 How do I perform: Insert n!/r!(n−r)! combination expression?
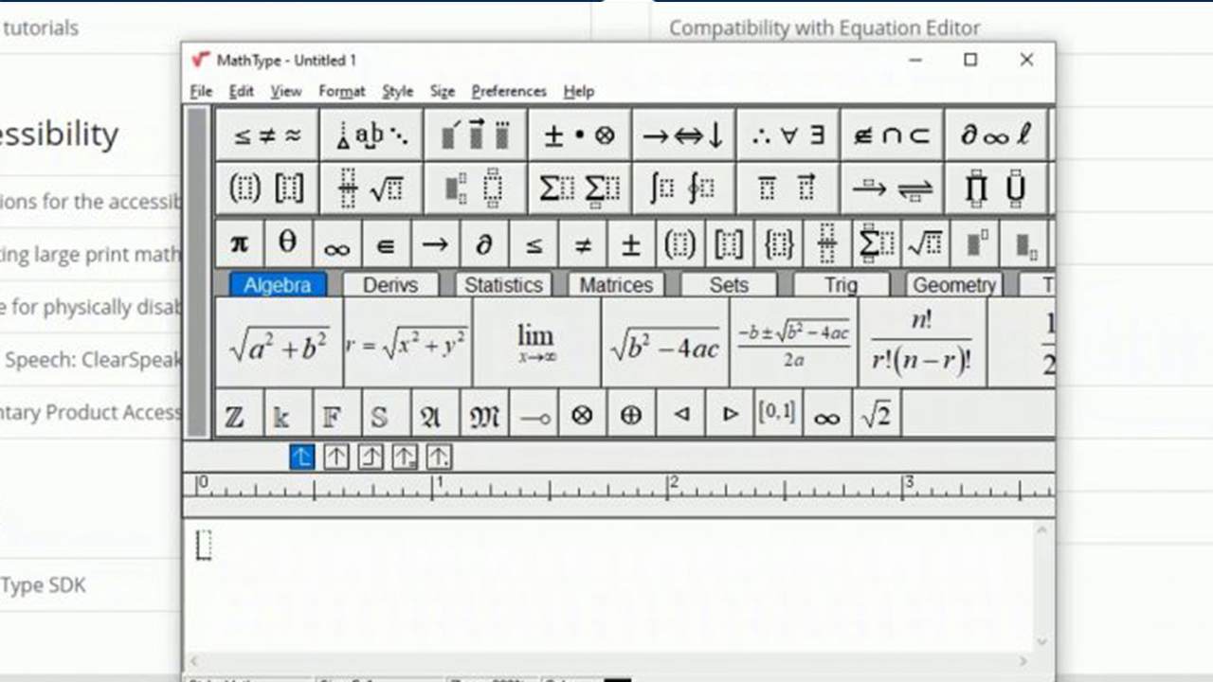click(x=922, y=343)
